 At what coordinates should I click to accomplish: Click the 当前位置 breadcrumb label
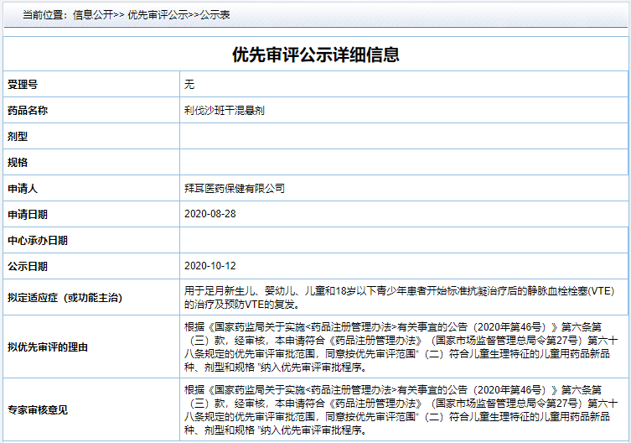[45, 15]
